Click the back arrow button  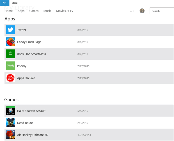pos(4,3)
